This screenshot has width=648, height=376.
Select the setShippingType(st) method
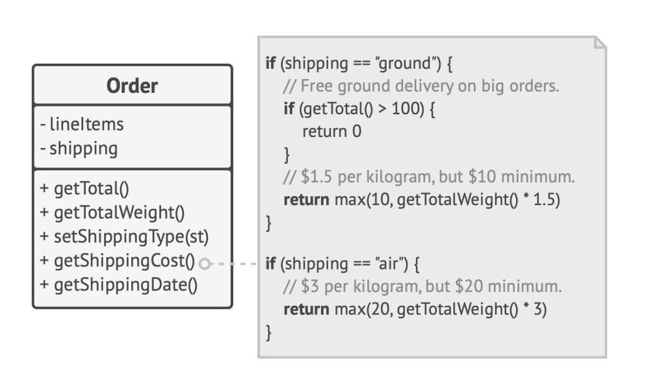[x=124, y=236]
